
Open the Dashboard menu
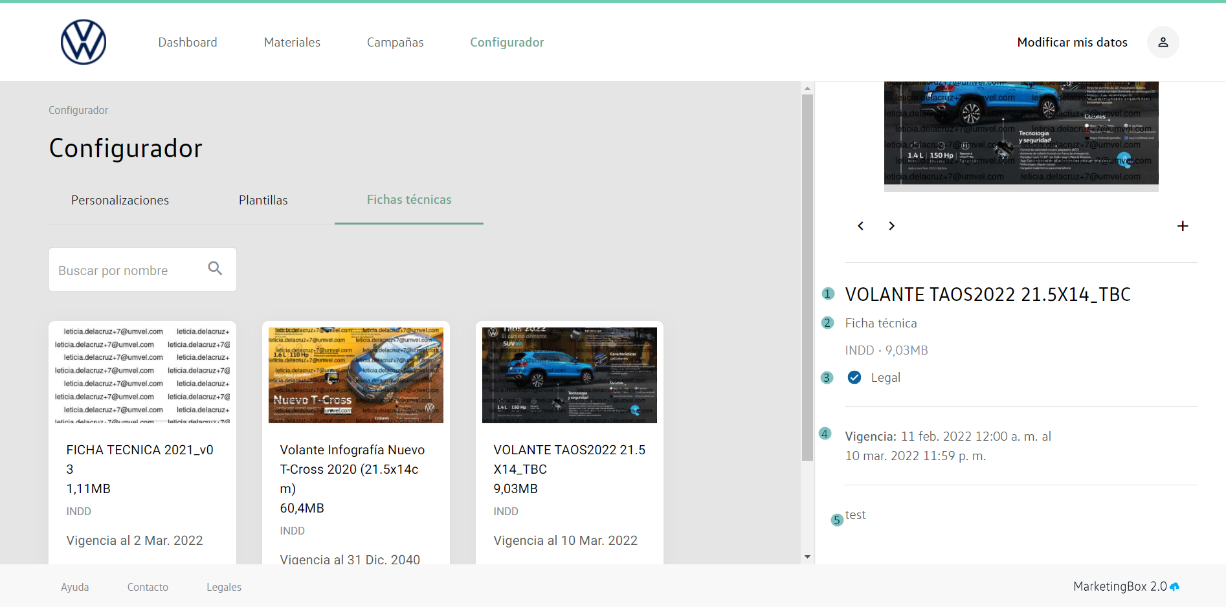[188, 42]
